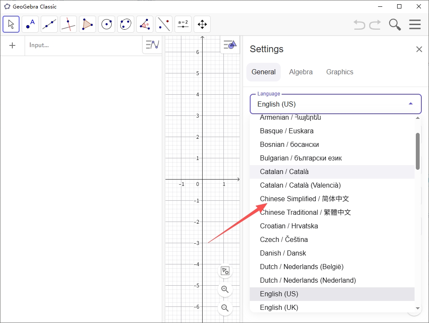This screenshot has width=429, height=323.
Task: Choose Bulgarian language option
Action: click(332, 158)
